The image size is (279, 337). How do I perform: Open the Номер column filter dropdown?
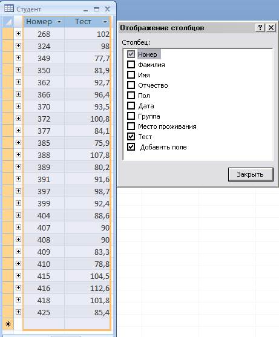pyautogui.click(x=59, y=22)
